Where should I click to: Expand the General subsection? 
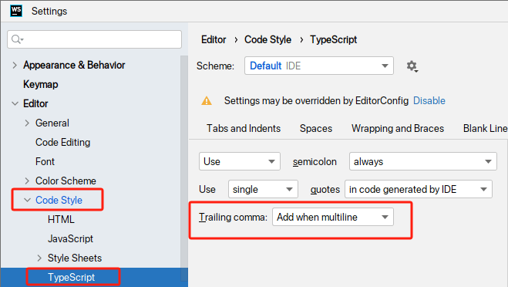pyautogui.click(x=27, y=123)
